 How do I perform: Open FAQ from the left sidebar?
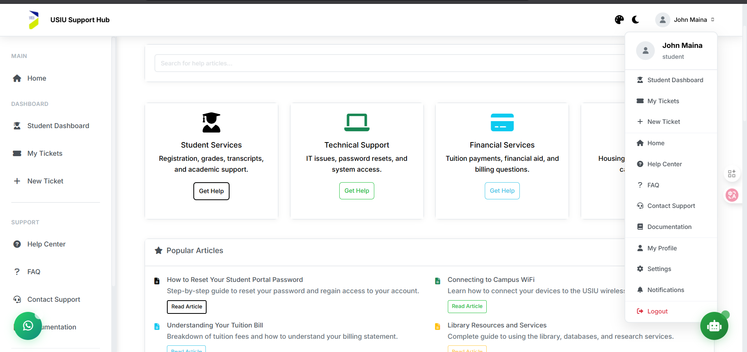point(33,272)
